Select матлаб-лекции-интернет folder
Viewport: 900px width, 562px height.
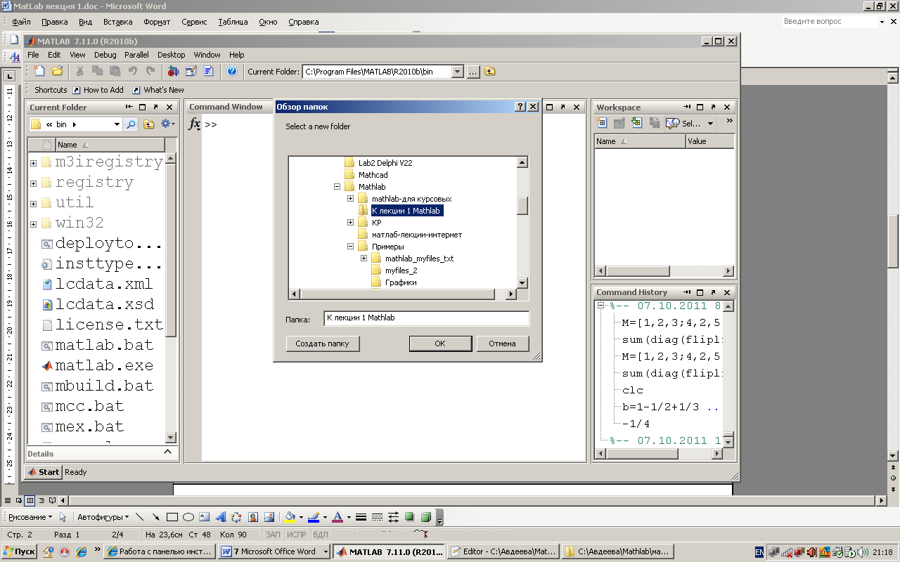pyautogui.click(x=417, y=235)
